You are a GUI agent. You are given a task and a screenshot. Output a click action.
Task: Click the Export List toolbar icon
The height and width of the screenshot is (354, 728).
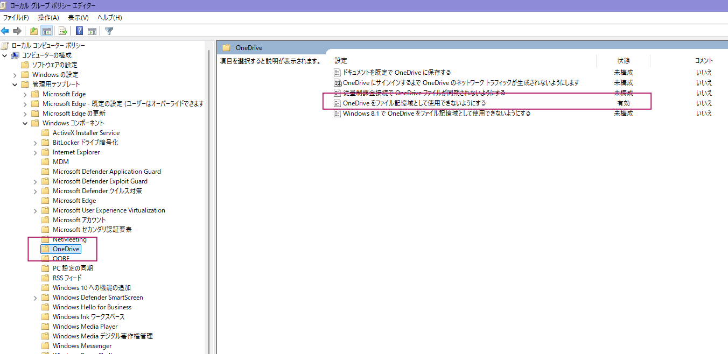pos(63,31)
